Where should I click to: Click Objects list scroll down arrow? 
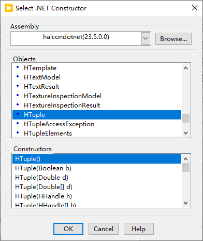point(186,133)
